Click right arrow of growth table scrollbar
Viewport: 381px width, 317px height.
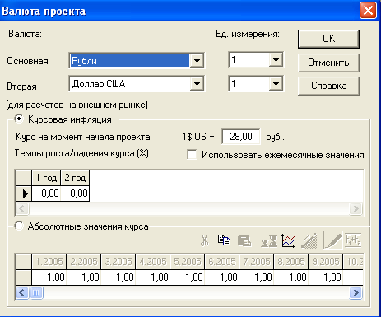coord(355,209)
